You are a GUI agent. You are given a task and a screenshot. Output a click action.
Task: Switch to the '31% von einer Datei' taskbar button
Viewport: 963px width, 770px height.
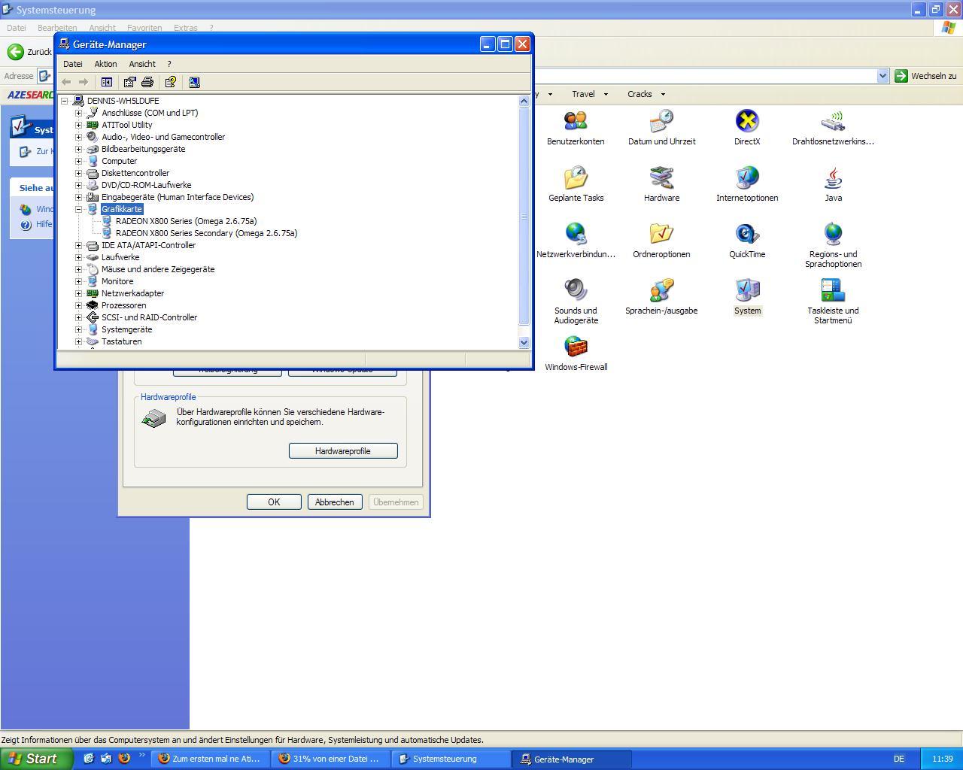(x=330, y=759)
